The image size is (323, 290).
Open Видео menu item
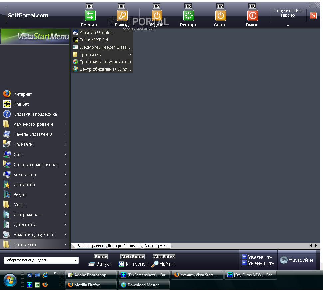35,194
